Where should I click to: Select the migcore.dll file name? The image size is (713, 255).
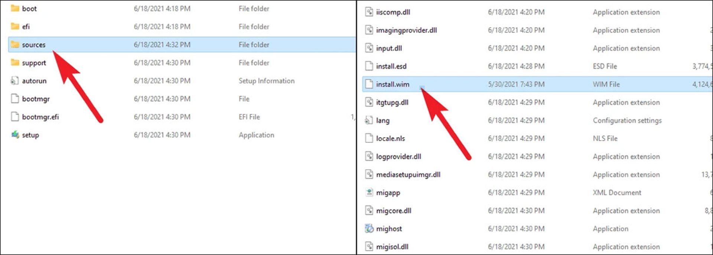394,211
